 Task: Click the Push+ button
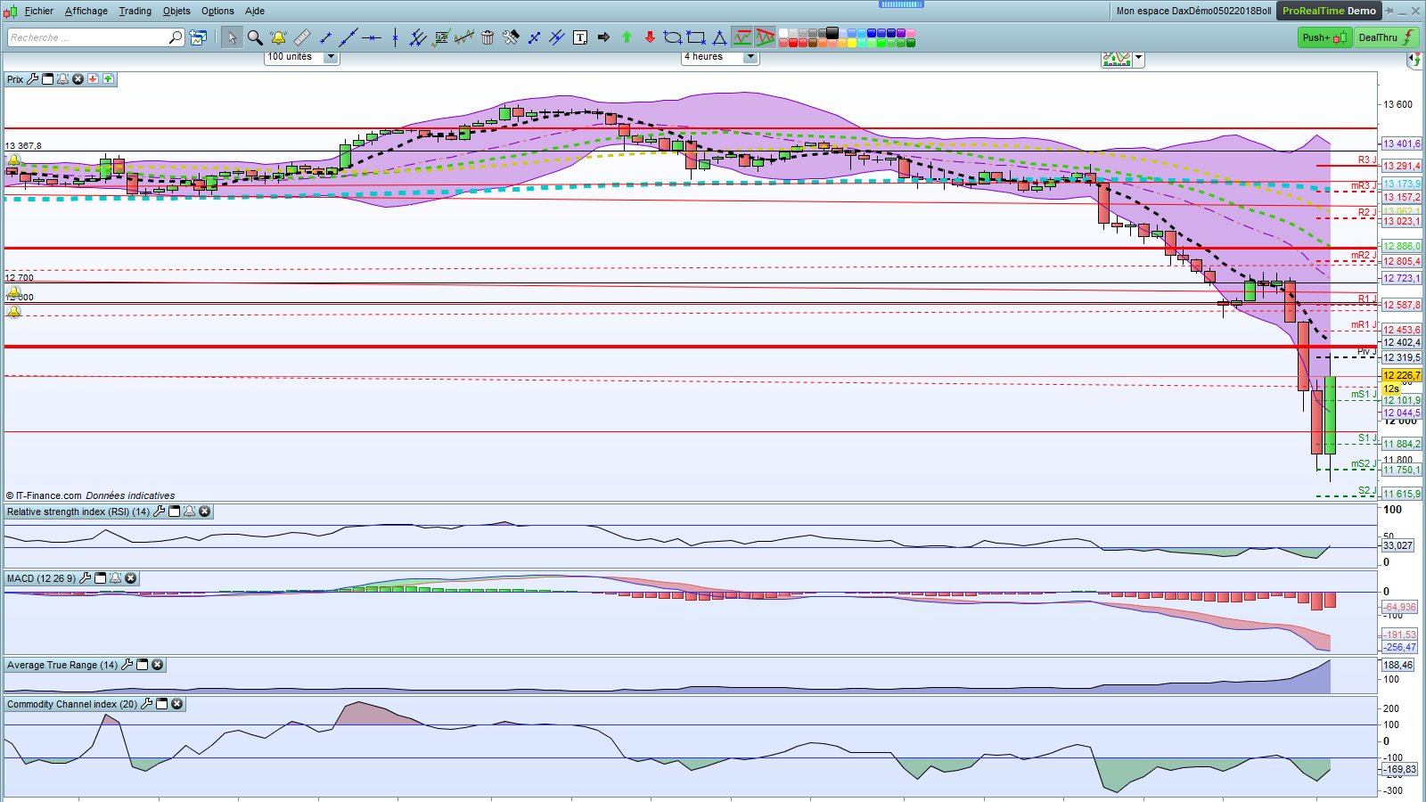[1325, 37]
